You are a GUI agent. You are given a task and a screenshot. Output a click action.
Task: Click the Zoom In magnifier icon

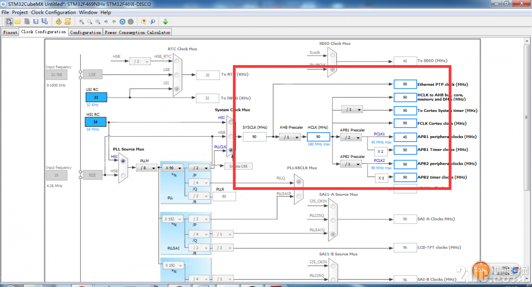click(81, 21)
